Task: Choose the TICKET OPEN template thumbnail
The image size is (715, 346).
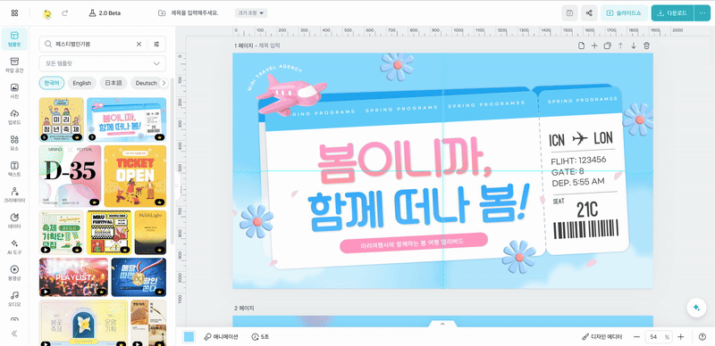Action: click(x=135, y=177)
